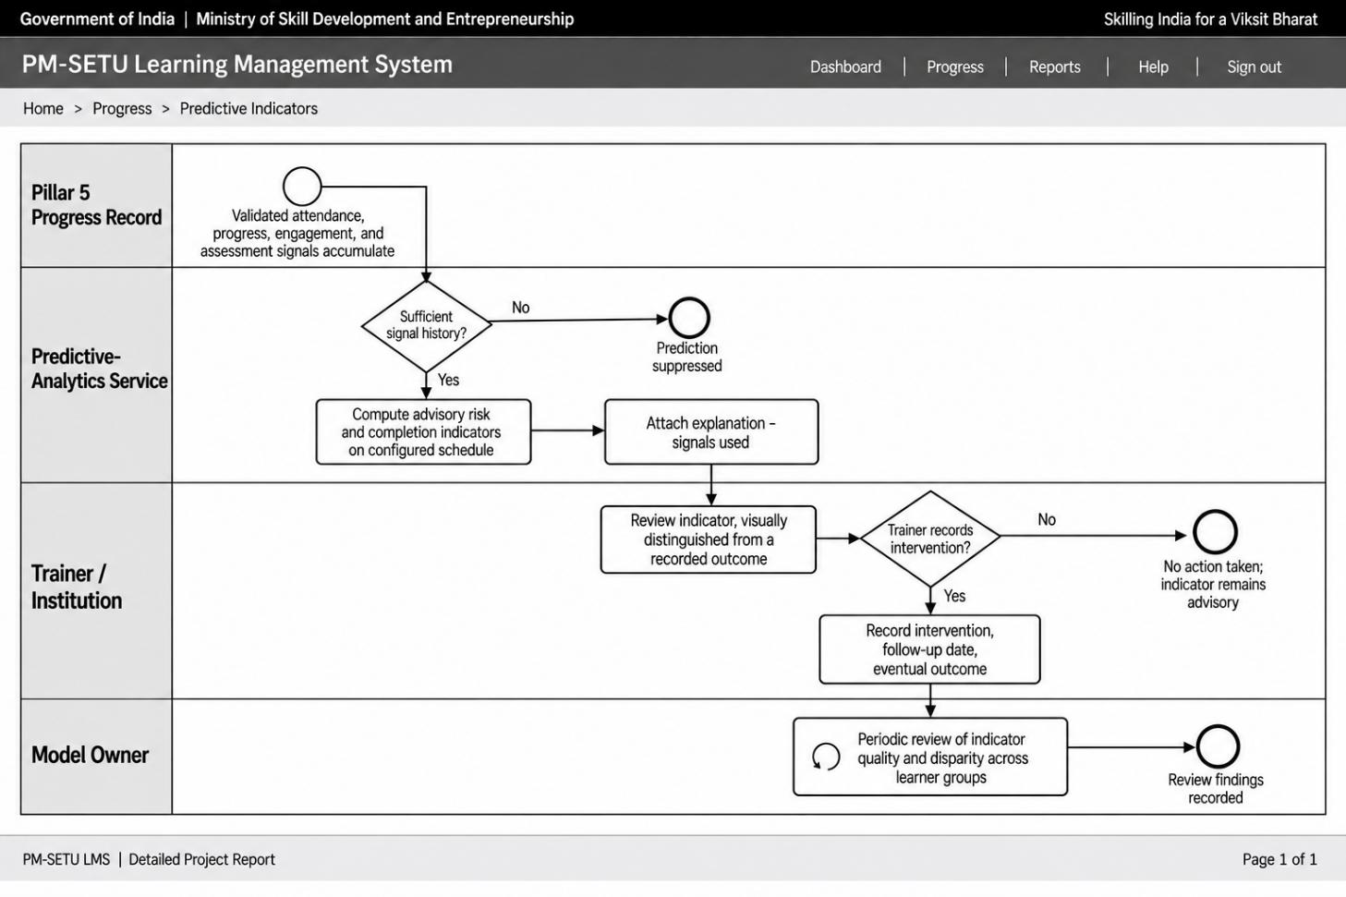Click the No label after Trainer records intervention

1047,520
